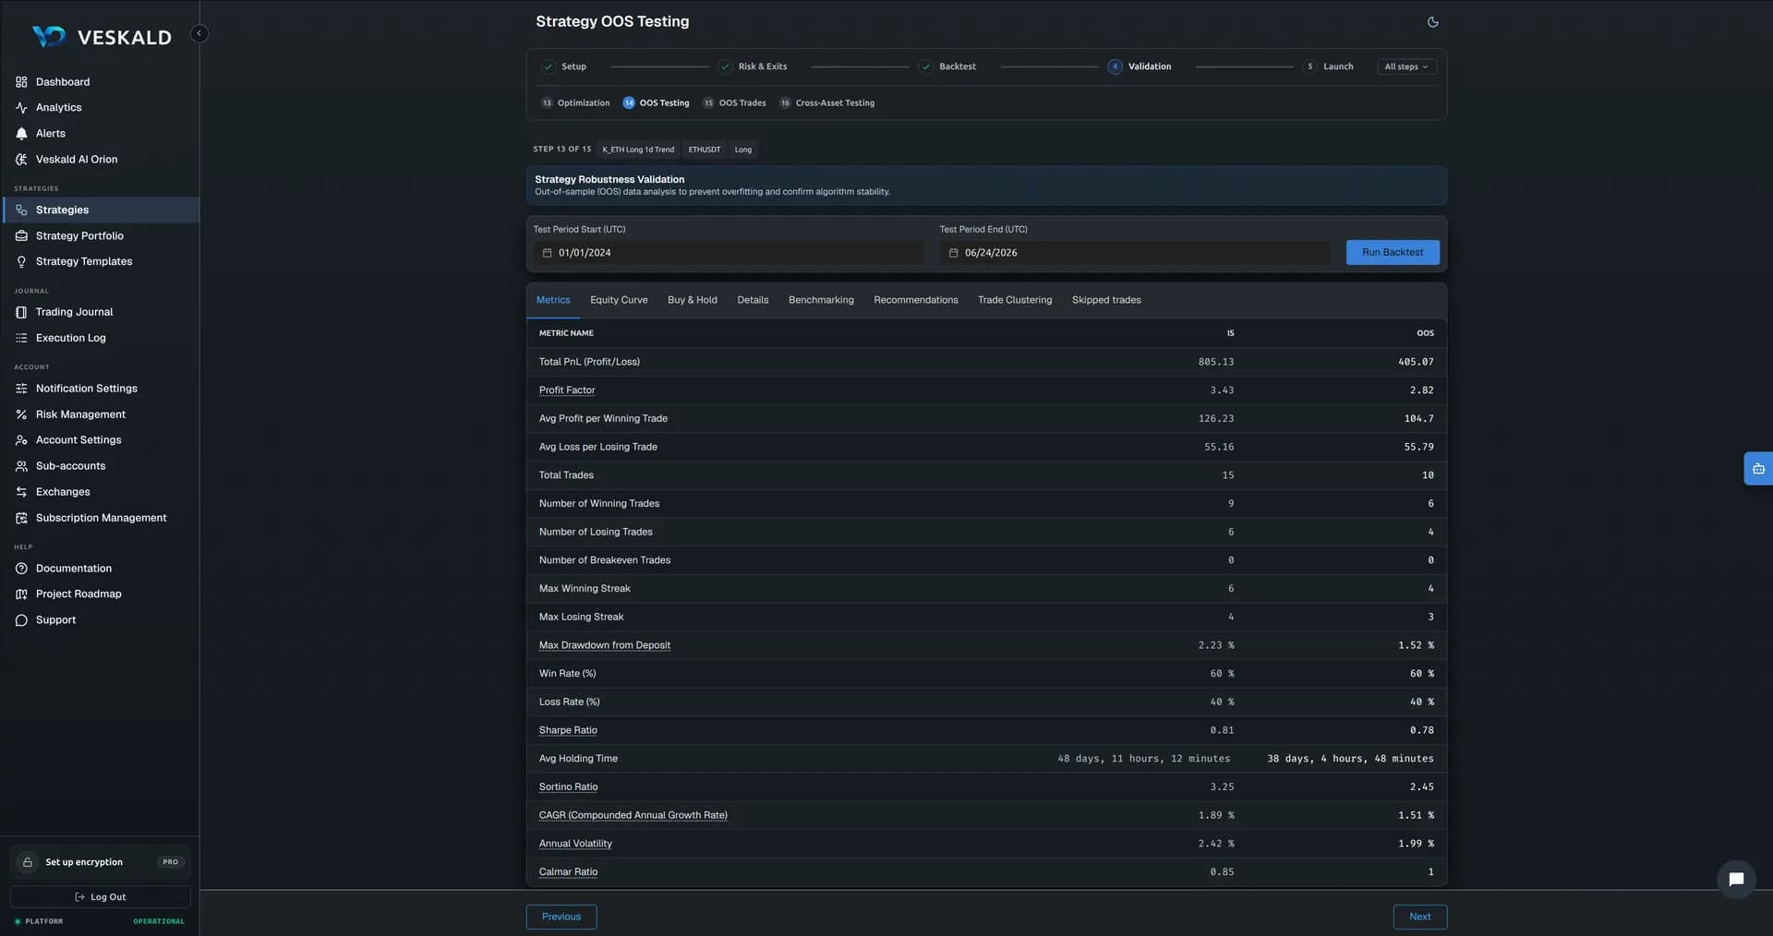The height and width of the screenshot is (936, 1773).
Task: Switch to the Details tab
Action: pyautogui.click(x=753, y=300)
